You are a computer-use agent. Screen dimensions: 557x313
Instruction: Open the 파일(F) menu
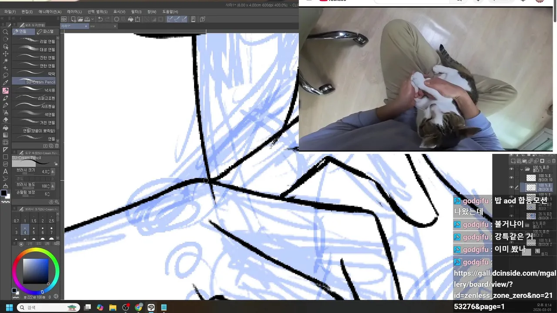click(10, 12)
